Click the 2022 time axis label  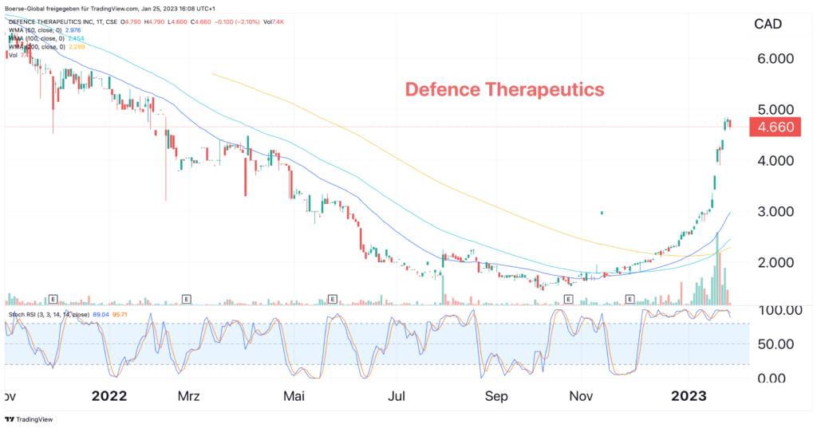[x=109, y=396]
